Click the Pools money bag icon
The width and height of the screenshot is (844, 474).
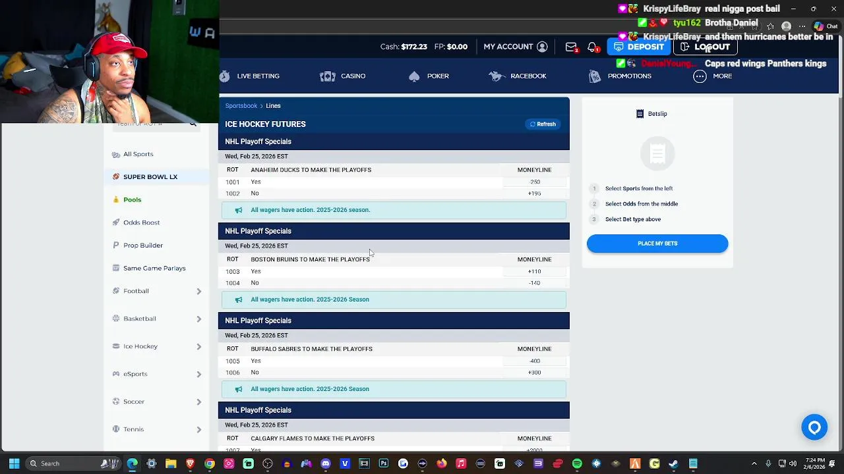[x=116, y=199]
